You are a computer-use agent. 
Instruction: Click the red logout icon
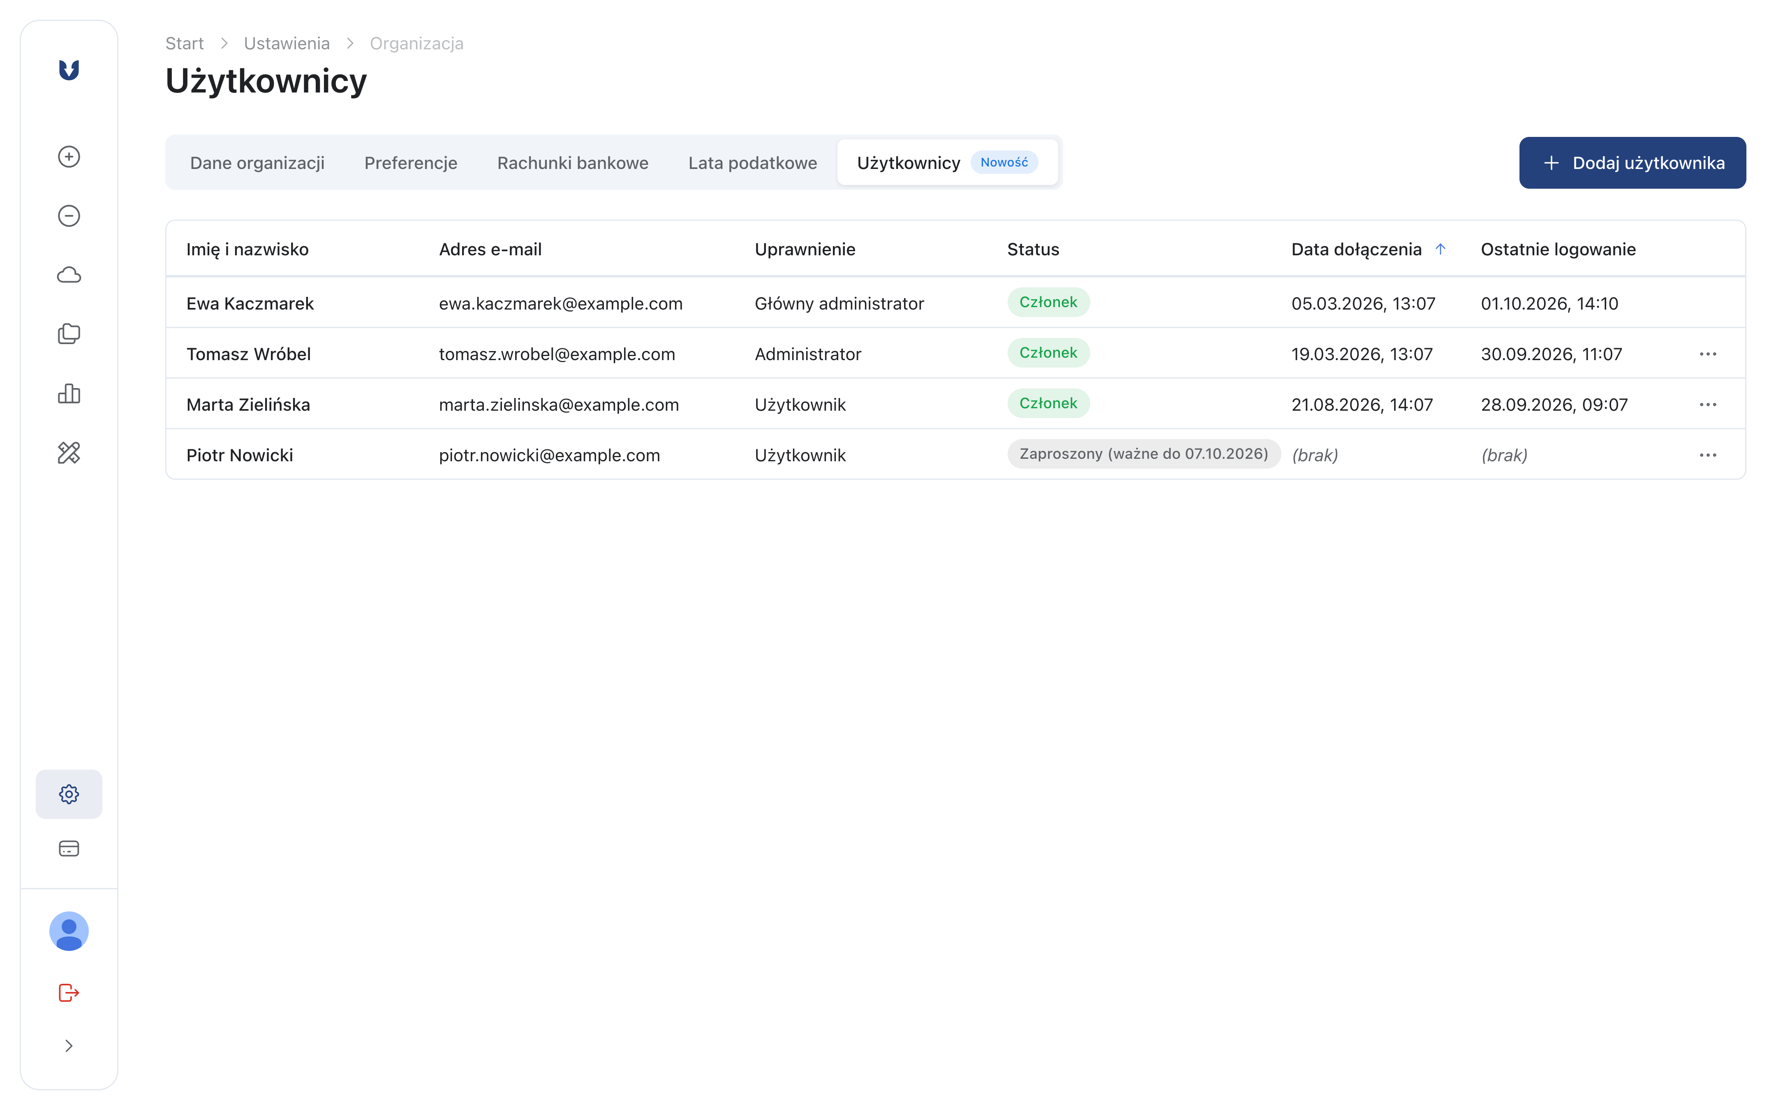click(69, 993)
